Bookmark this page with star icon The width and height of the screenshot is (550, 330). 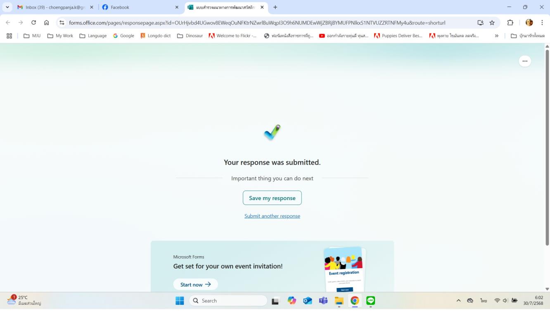tap(492, 23)
